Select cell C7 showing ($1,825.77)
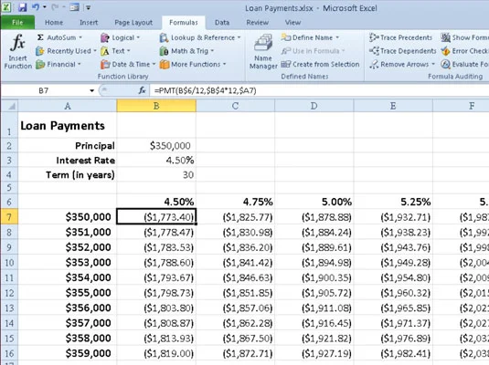 [236, 217]
